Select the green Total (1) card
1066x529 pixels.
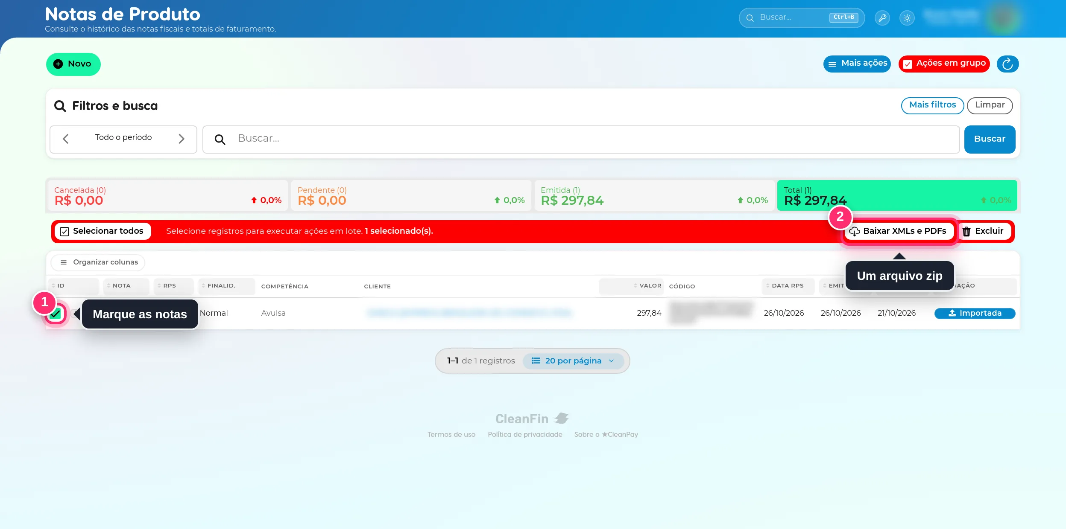(x=897, y=195)
